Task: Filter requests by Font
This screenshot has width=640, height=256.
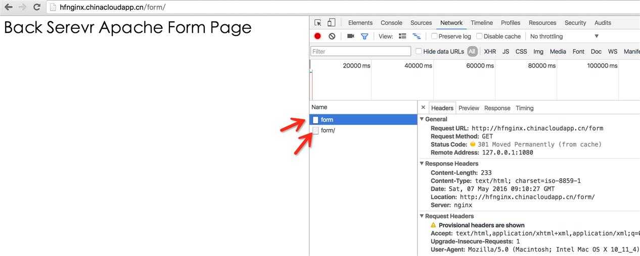Action: pos(578,51)
